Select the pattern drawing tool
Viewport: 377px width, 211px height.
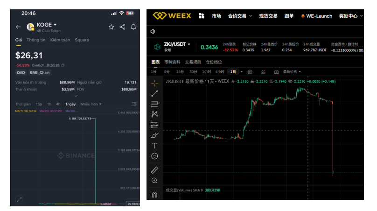[154, 114]
